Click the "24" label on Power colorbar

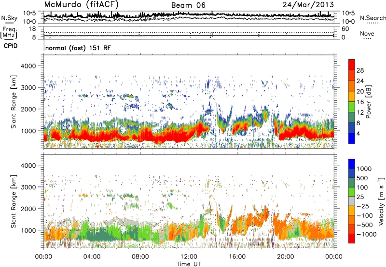(x=360, y=81)
